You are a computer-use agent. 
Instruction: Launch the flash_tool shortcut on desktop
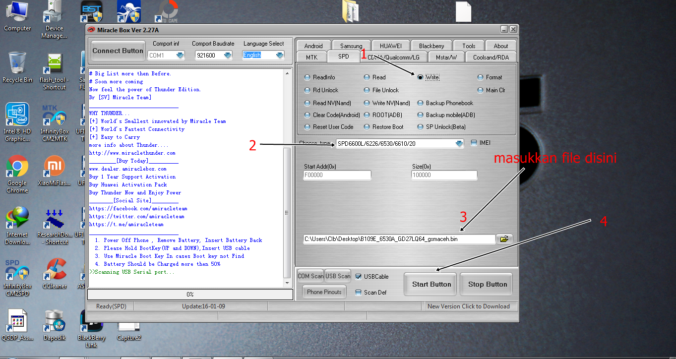(x=54, y=70)
